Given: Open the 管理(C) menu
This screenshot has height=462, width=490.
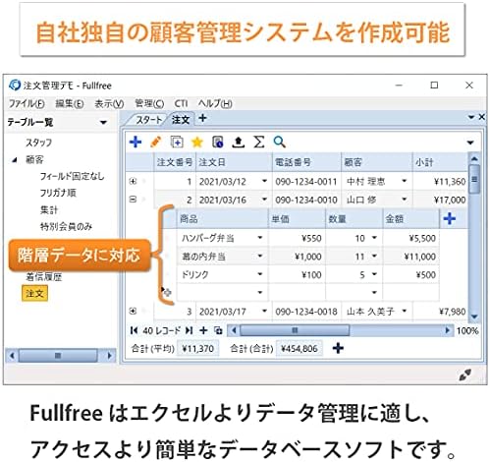Looking at the screenshot, I should [x=149, y=104].
